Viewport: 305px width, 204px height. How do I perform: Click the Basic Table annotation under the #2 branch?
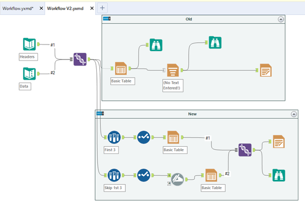[x=213, y=188]
